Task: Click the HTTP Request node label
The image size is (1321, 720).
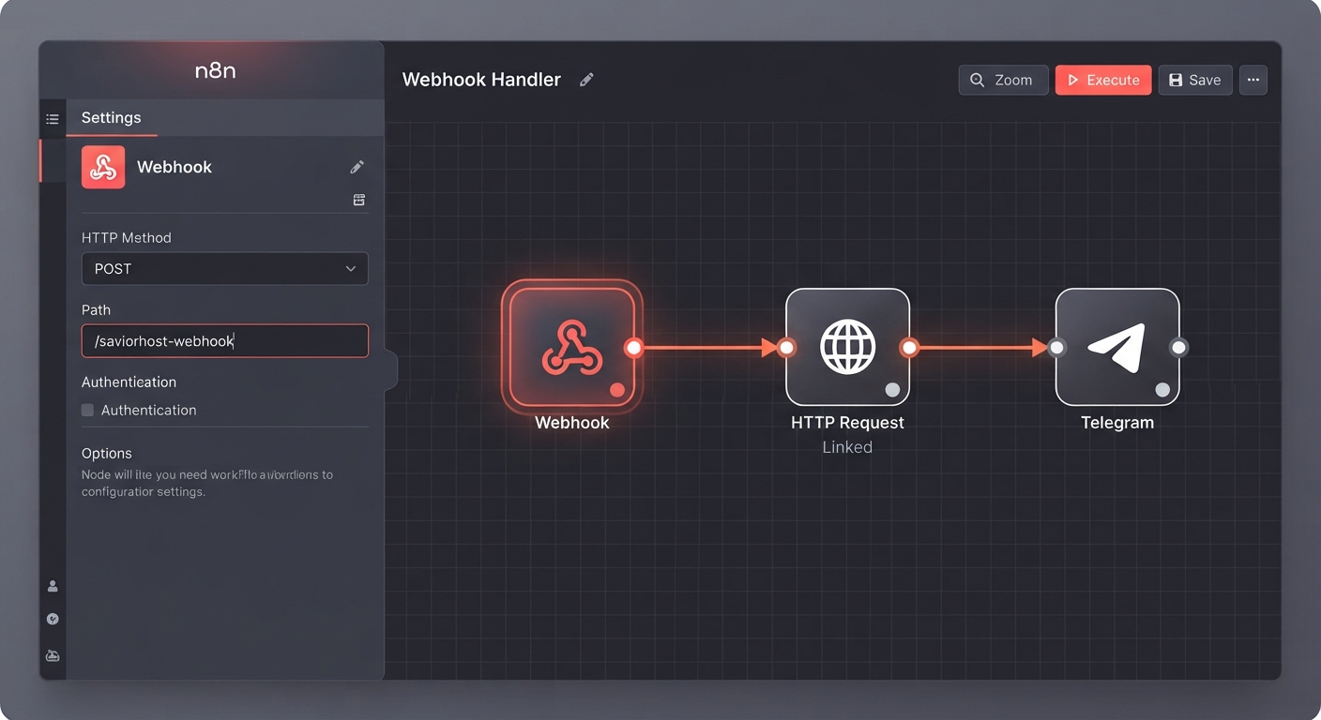Action: point(847,423)
